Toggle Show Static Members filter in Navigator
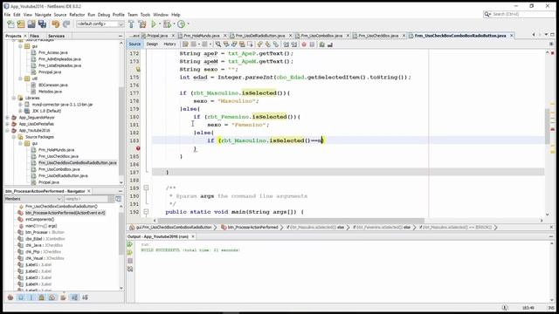559x314 pixels. click(x=31, y=297)
